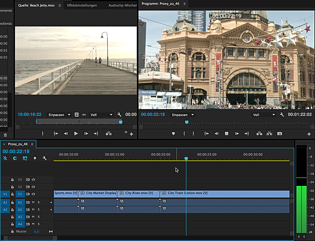Mute audio track A1
The width and height of the screenshot is (315, 241).
(x=33, y=202)
